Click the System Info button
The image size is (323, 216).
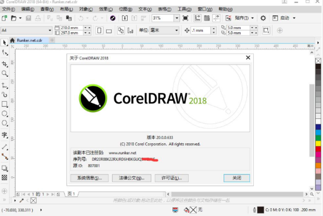coord(90,178)
